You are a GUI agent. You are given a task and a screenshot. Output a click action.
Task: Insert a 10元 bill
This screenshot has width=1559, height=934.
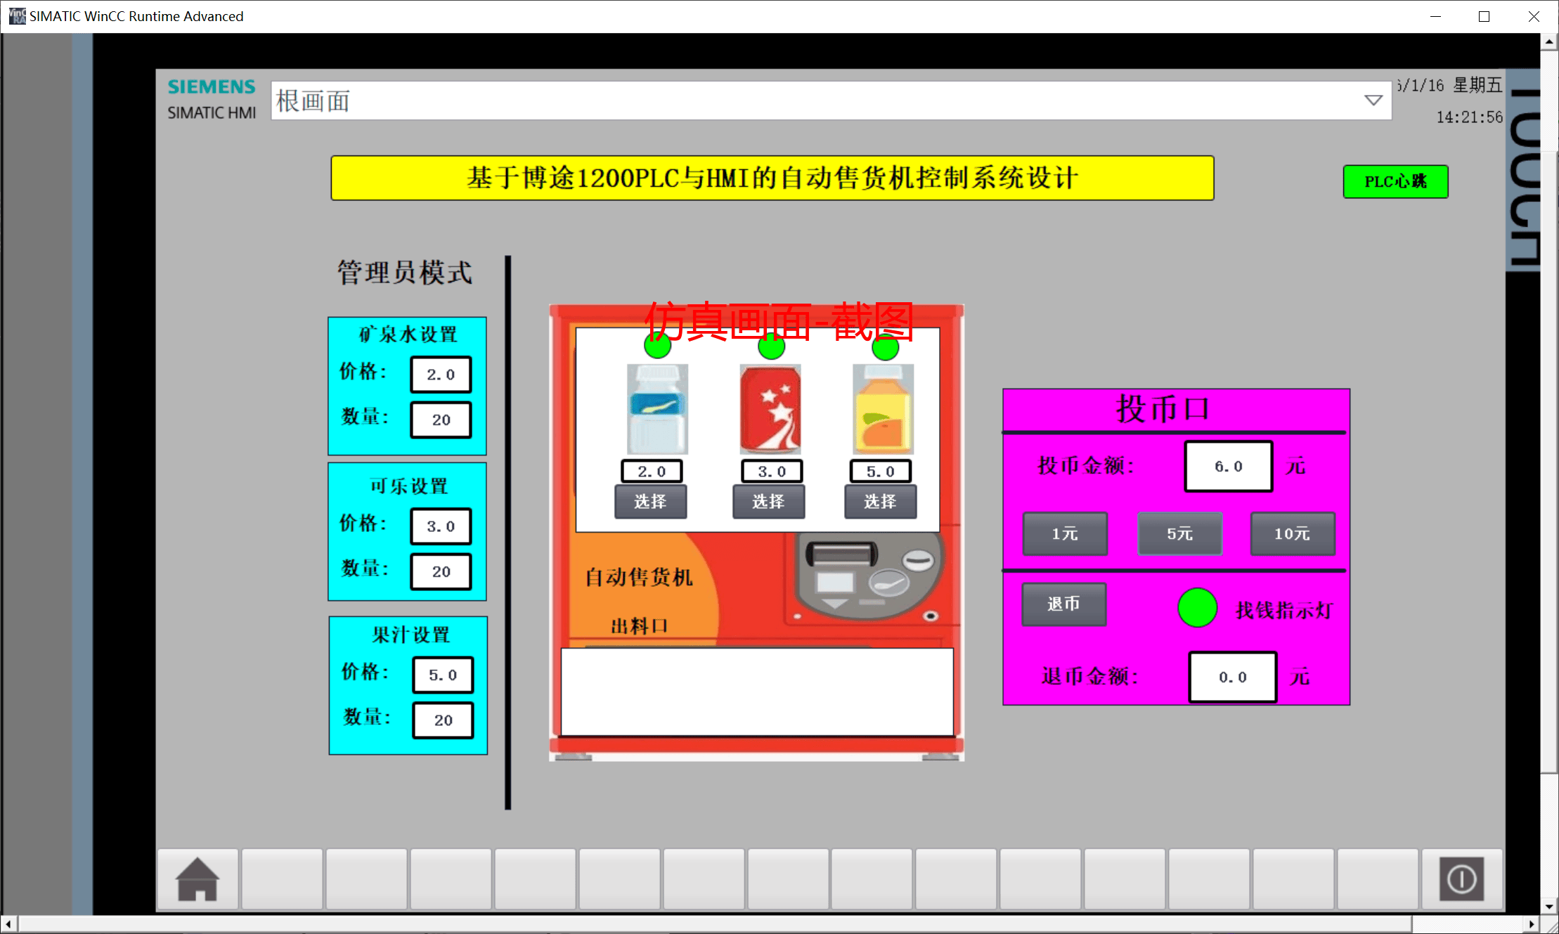[1292, 533]
